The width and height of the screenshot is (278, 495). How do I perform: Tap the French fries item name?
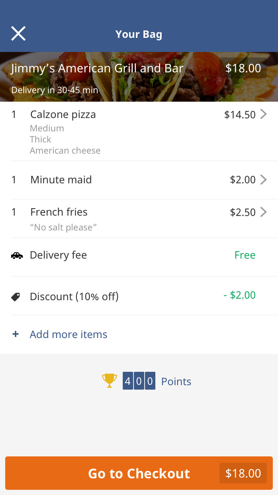tap(59, 212)
